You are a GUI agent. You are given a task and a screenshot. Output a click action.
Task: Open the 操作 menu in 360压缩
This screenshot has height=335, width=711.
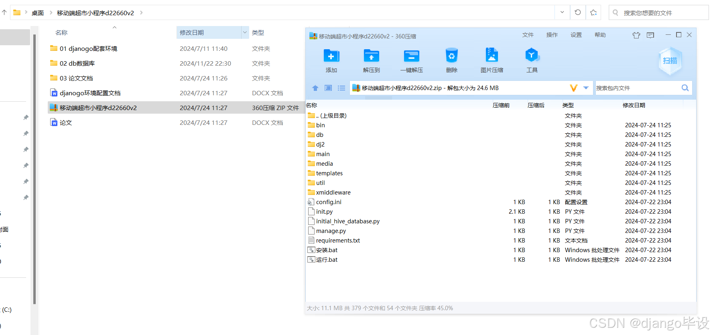552,35
